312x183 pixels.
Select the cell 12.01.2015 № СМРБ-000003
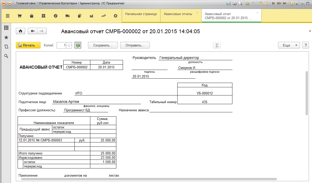pyautogui.click(x=46, y=140)
